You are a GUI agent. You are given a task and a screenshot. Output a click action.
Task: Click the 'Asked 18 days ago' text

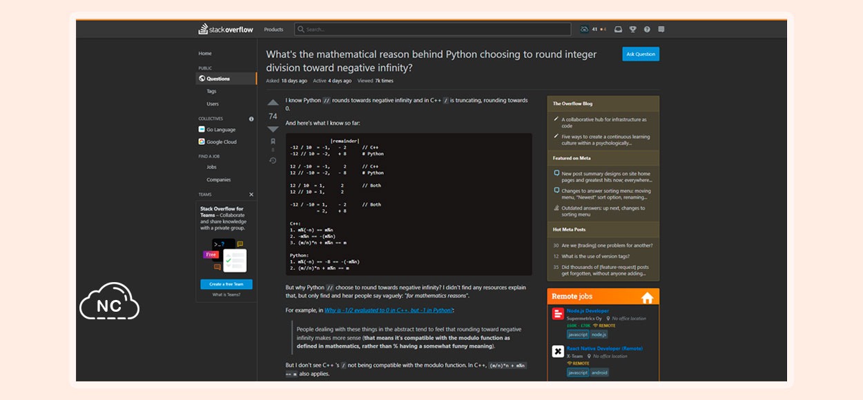[287, 81]
